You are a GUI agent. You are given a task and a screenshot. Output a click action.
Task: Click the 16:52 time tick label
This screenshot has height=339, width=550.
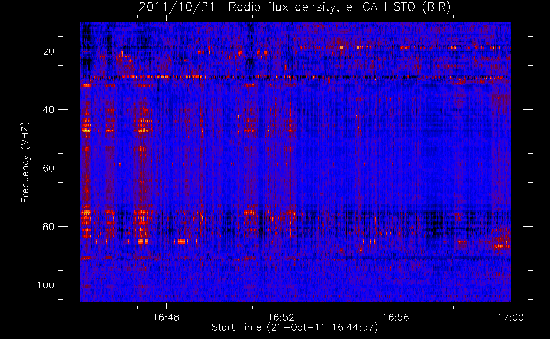click(x=281, y=318)
